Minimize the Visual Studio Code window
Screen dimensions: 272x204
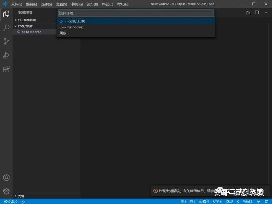tap(242, 4)
